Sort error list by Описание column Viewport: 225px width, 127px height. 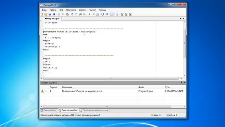coord(67,87)
